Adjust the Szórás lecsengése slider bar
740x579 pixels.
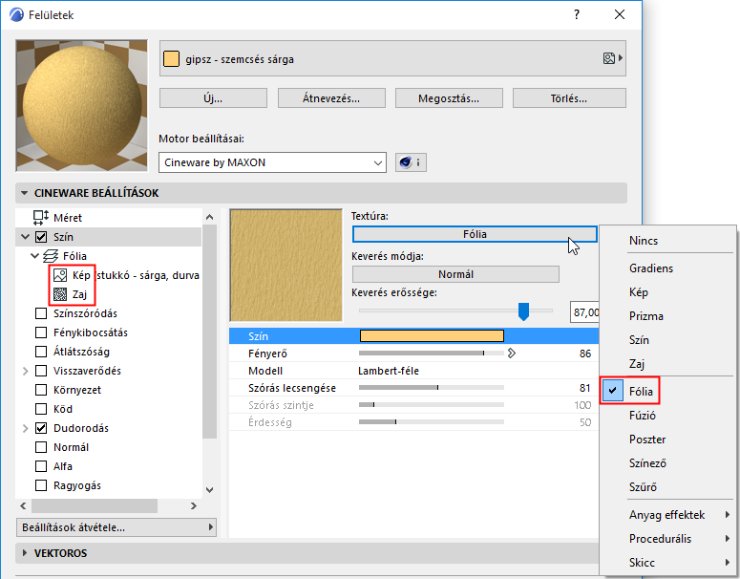coord(432,388)
